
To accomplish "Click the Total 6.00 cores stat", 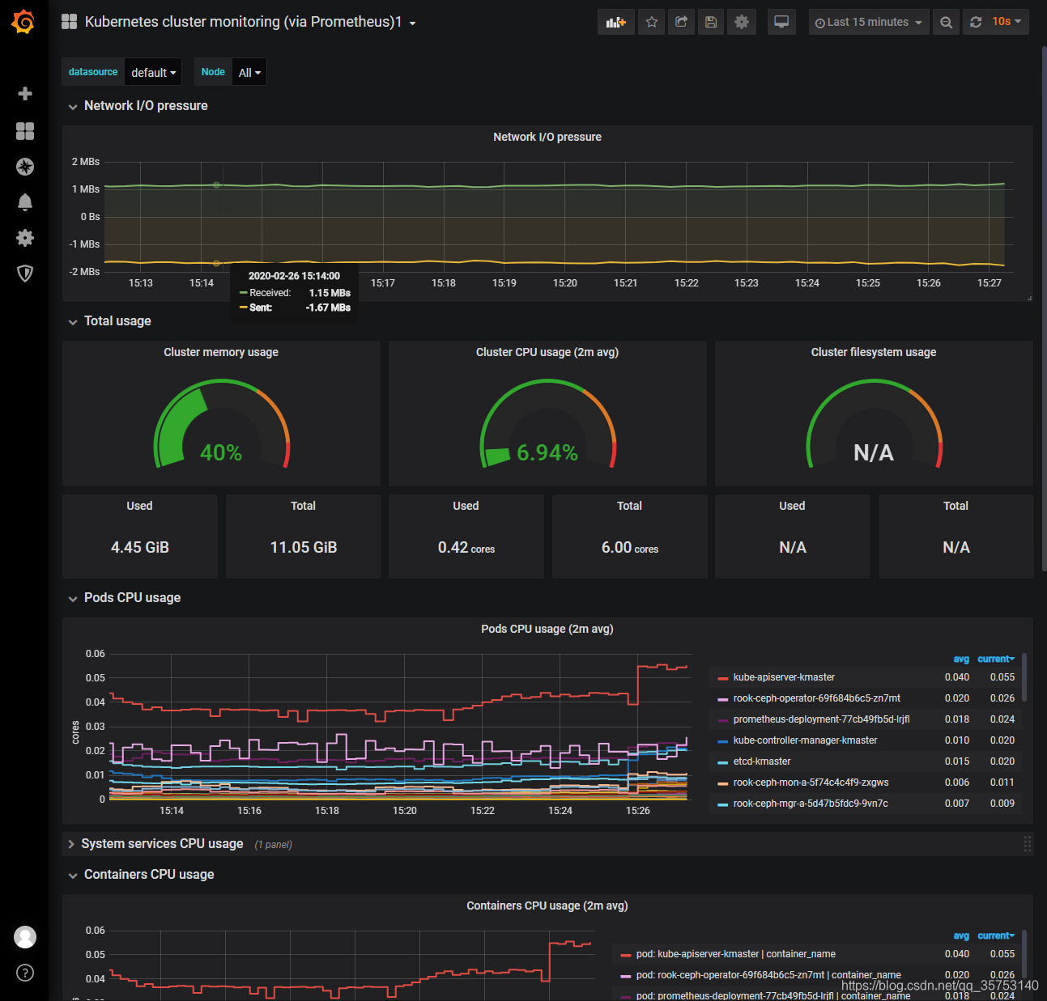I will pos(630,548).
